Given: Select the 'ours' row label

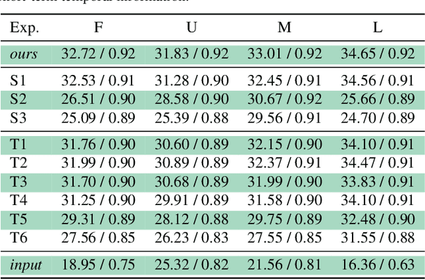Looking at the screenshot, I should pos(24,54).
